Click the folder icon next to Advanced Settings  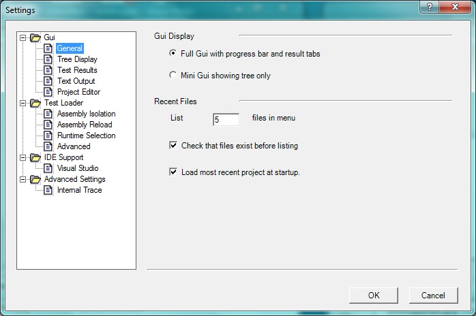[x=35, y=179]
